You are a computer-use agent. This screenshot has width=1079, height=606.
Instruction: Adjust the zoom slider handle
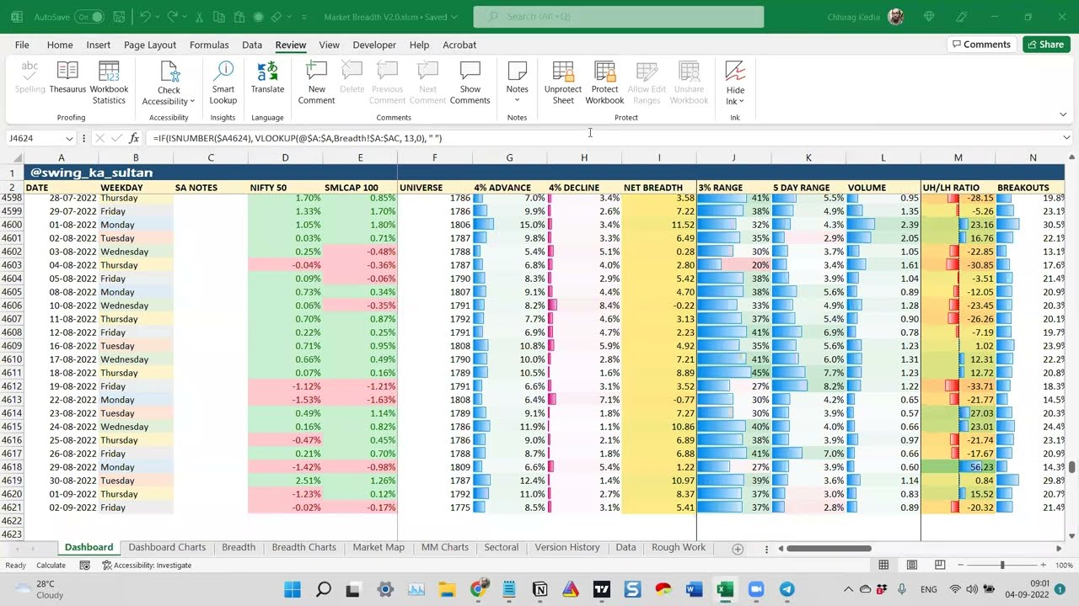click(x=1002, y=566)
